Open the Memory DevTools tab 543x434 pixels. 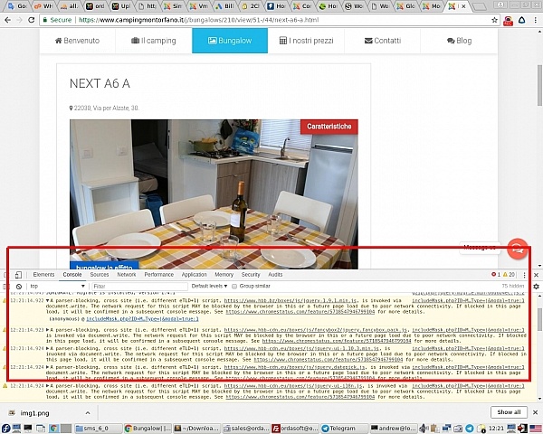(x=224, y=275)
